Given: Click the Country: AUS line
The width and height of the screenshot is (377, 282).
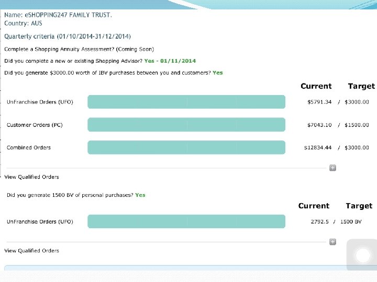Looking at the screenshot, I should coord(24,23).
